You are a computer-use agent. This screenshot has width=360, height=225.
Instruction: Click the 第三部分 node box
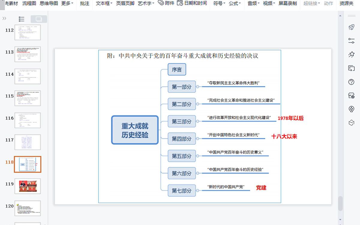point(181,121)
